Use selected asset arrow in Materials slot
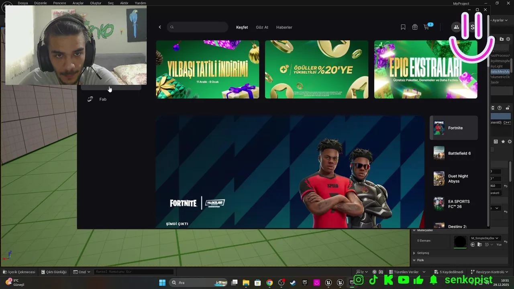 (x=473, y=244)
